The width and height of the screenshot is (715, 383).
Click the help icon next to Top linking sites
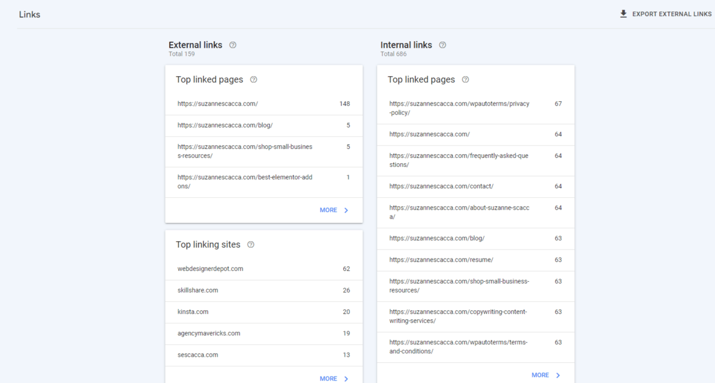250,244
